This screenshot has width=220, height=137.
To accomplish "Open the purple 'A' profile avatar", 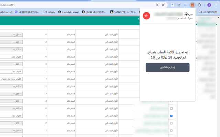I will (209, 5).
